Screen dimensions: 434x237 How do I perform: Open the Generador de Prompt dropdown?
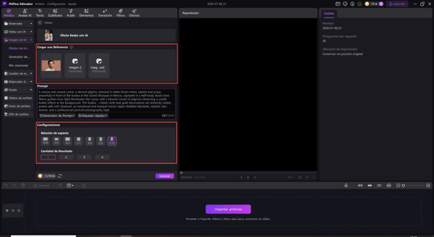[x=57, y=116]
